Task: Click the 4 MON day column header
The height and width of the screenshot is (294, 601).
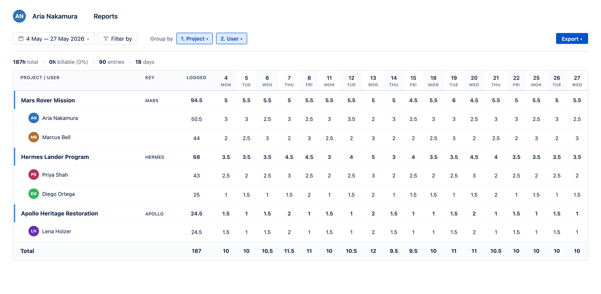Action: [x=226, y=81]
